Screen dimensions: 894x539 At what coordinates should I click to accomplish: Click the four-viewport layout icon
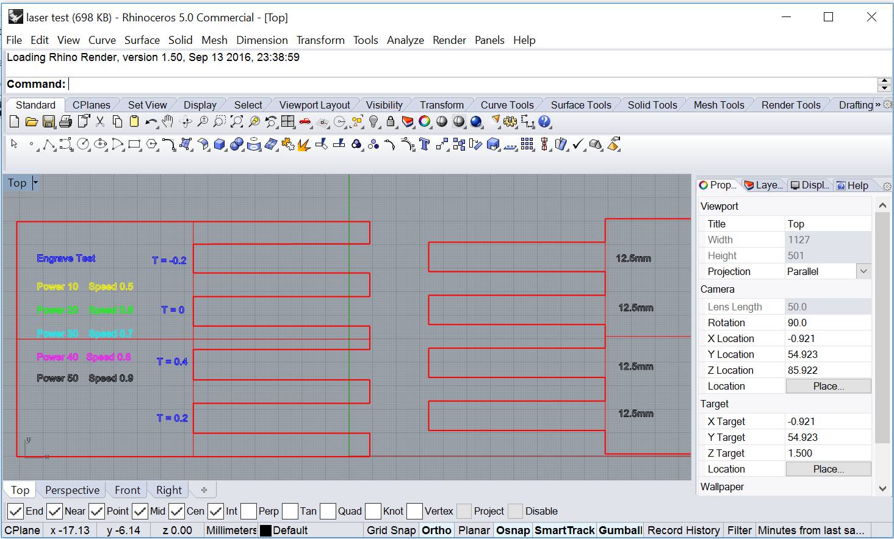coord(288,121)
